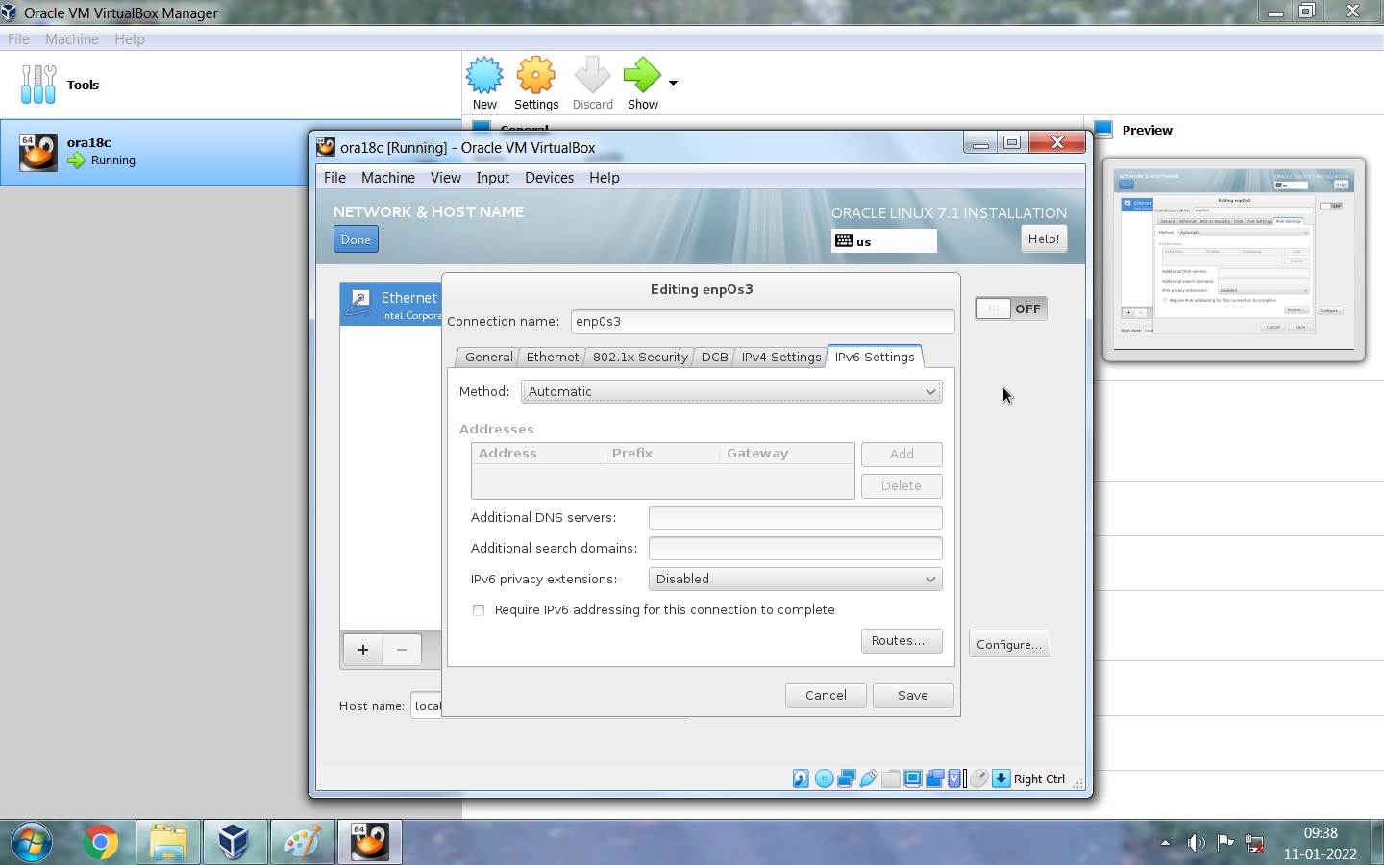Image resolution: width=1384 pixels, height=865 pixels.
Task: Toggle the network connection ON/OFF switch
Action: pos(1011,309)
